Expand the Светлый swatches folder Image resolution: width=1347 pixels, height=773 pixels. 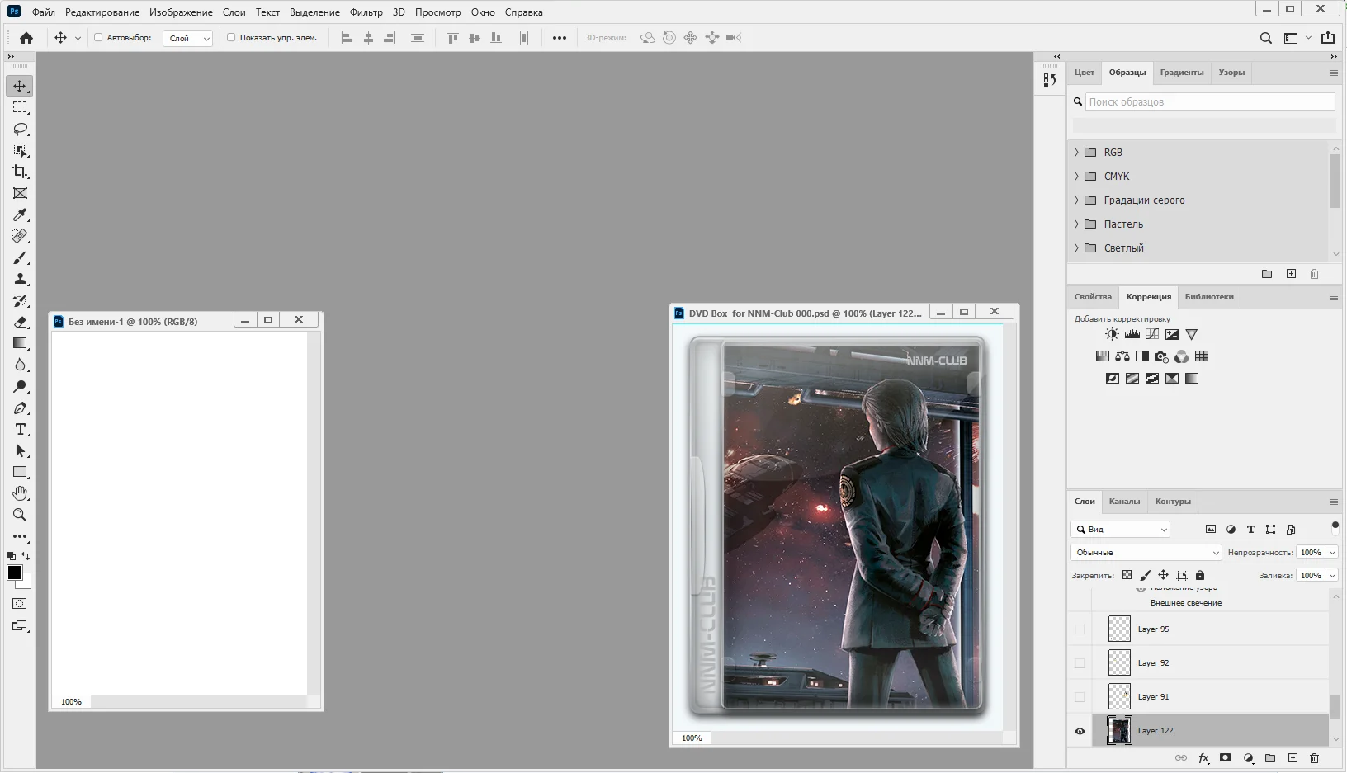point(1076,248)
